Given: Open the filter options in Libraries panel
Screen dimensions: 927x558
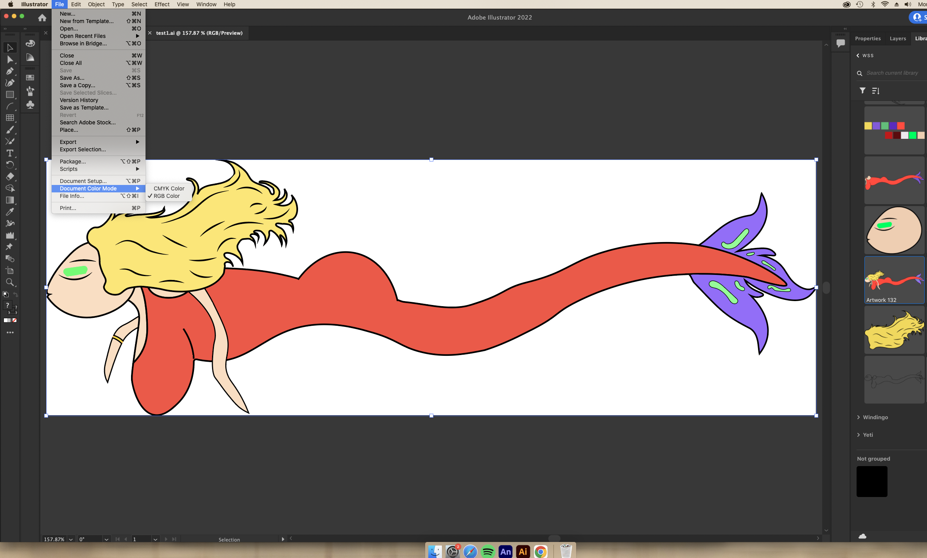Looking at the screenshot, I should click(862, 90).
